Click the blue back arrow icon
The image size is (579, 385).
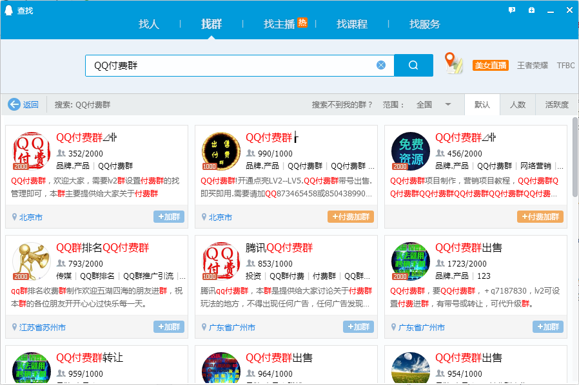(14, 105)
